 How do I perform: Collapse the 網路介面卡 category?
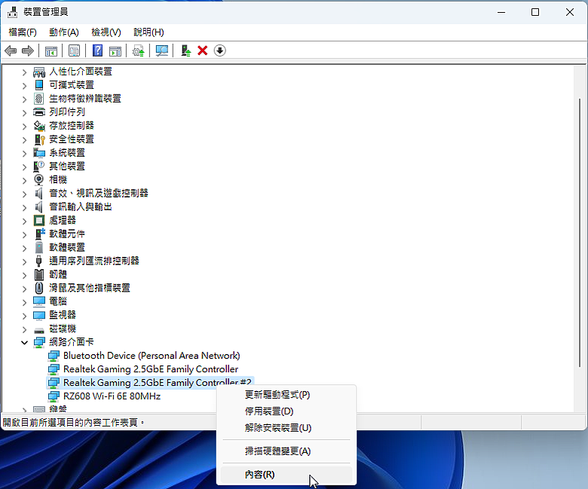point(24,342)
